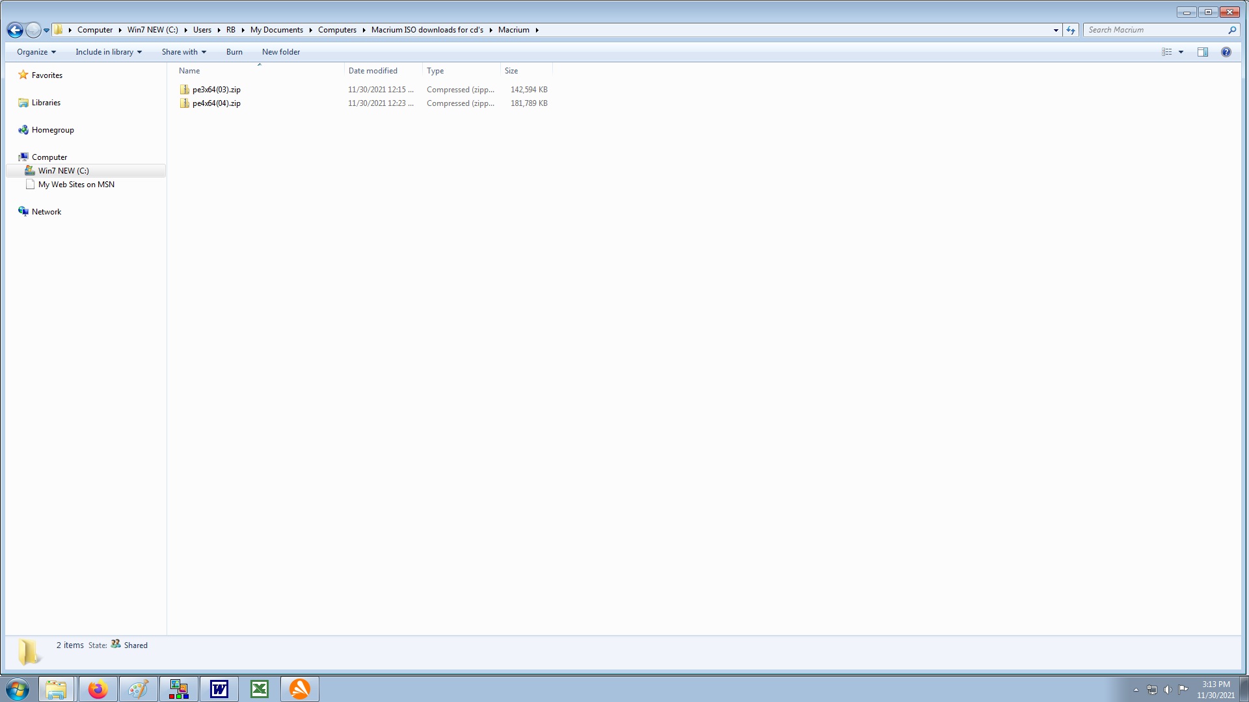Click the Favorites star icon
Screen dimensions: 1249x702
(23, 75)
